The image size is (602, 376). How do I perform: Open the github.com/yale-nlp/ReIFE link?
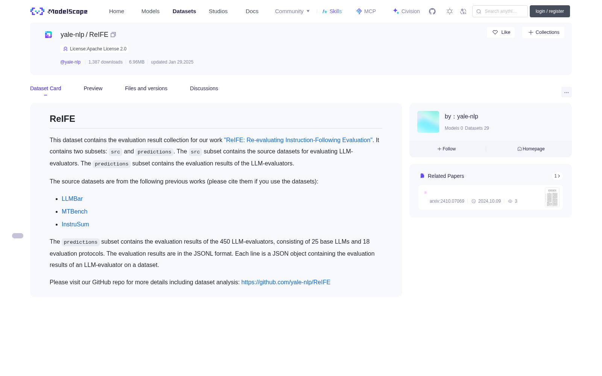click(x=286, y=282)
